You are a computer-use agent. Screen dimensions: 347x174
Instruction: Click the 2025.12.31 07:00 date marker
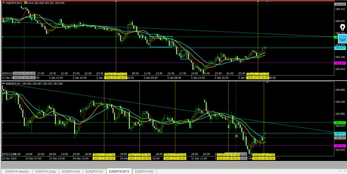[x=175, y=155]
